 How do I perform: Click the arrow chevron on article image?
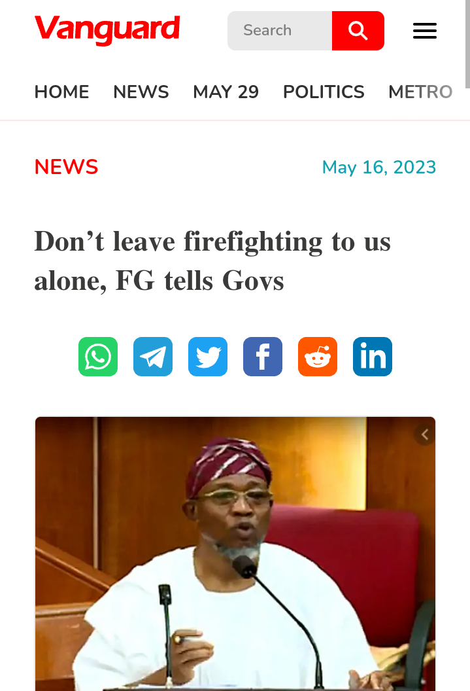(425, 434)
